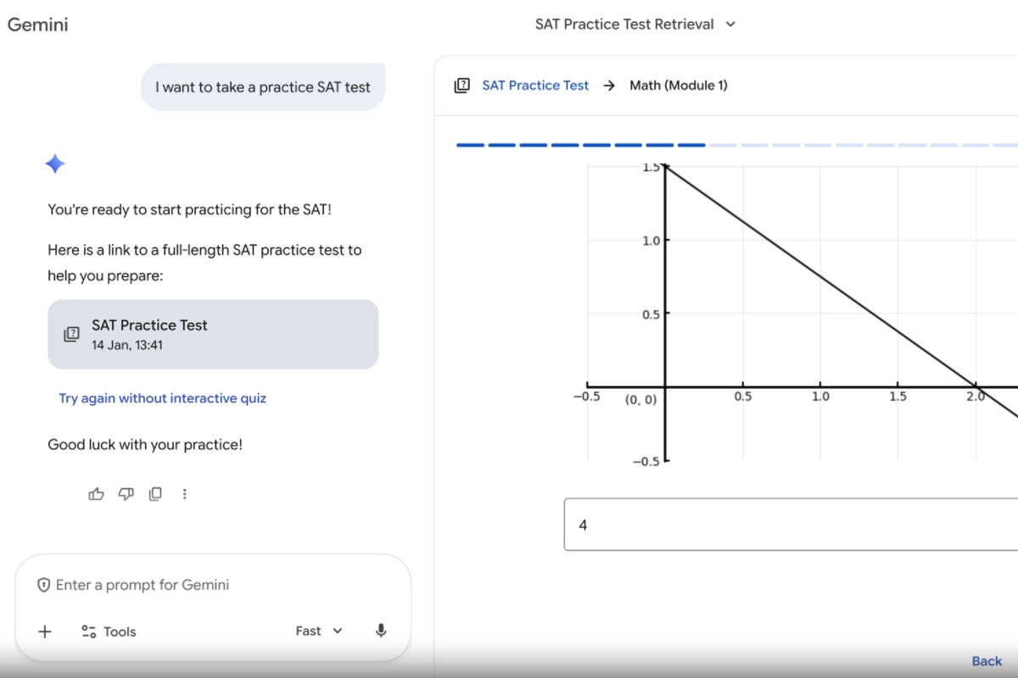The width and height of the screenshot is (1018, 678).
Task: Focus the Enter a prompt for Gemini box
Action: (x=212, y=585)
